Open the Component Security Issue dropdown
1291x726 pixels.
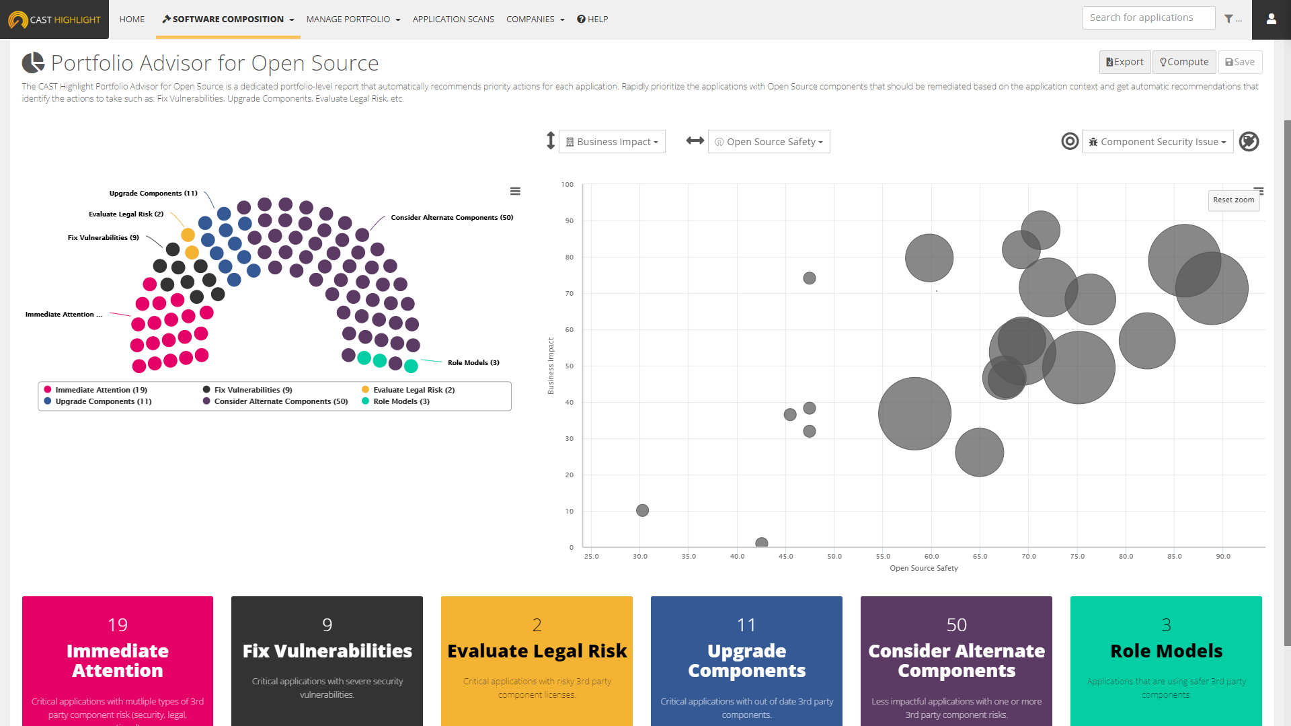coord(1157,142)
